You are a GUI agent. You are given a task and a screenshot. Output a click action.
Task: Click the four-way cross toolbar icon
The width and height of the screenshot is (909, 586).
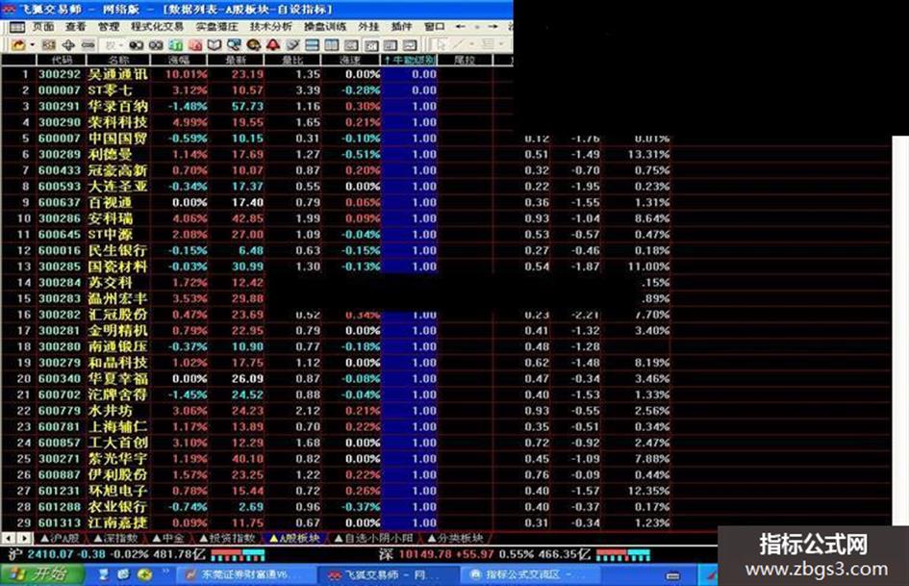[x=68, y=44]
